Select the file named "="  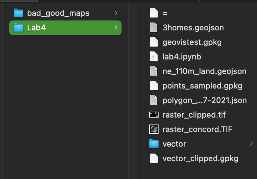165,14
